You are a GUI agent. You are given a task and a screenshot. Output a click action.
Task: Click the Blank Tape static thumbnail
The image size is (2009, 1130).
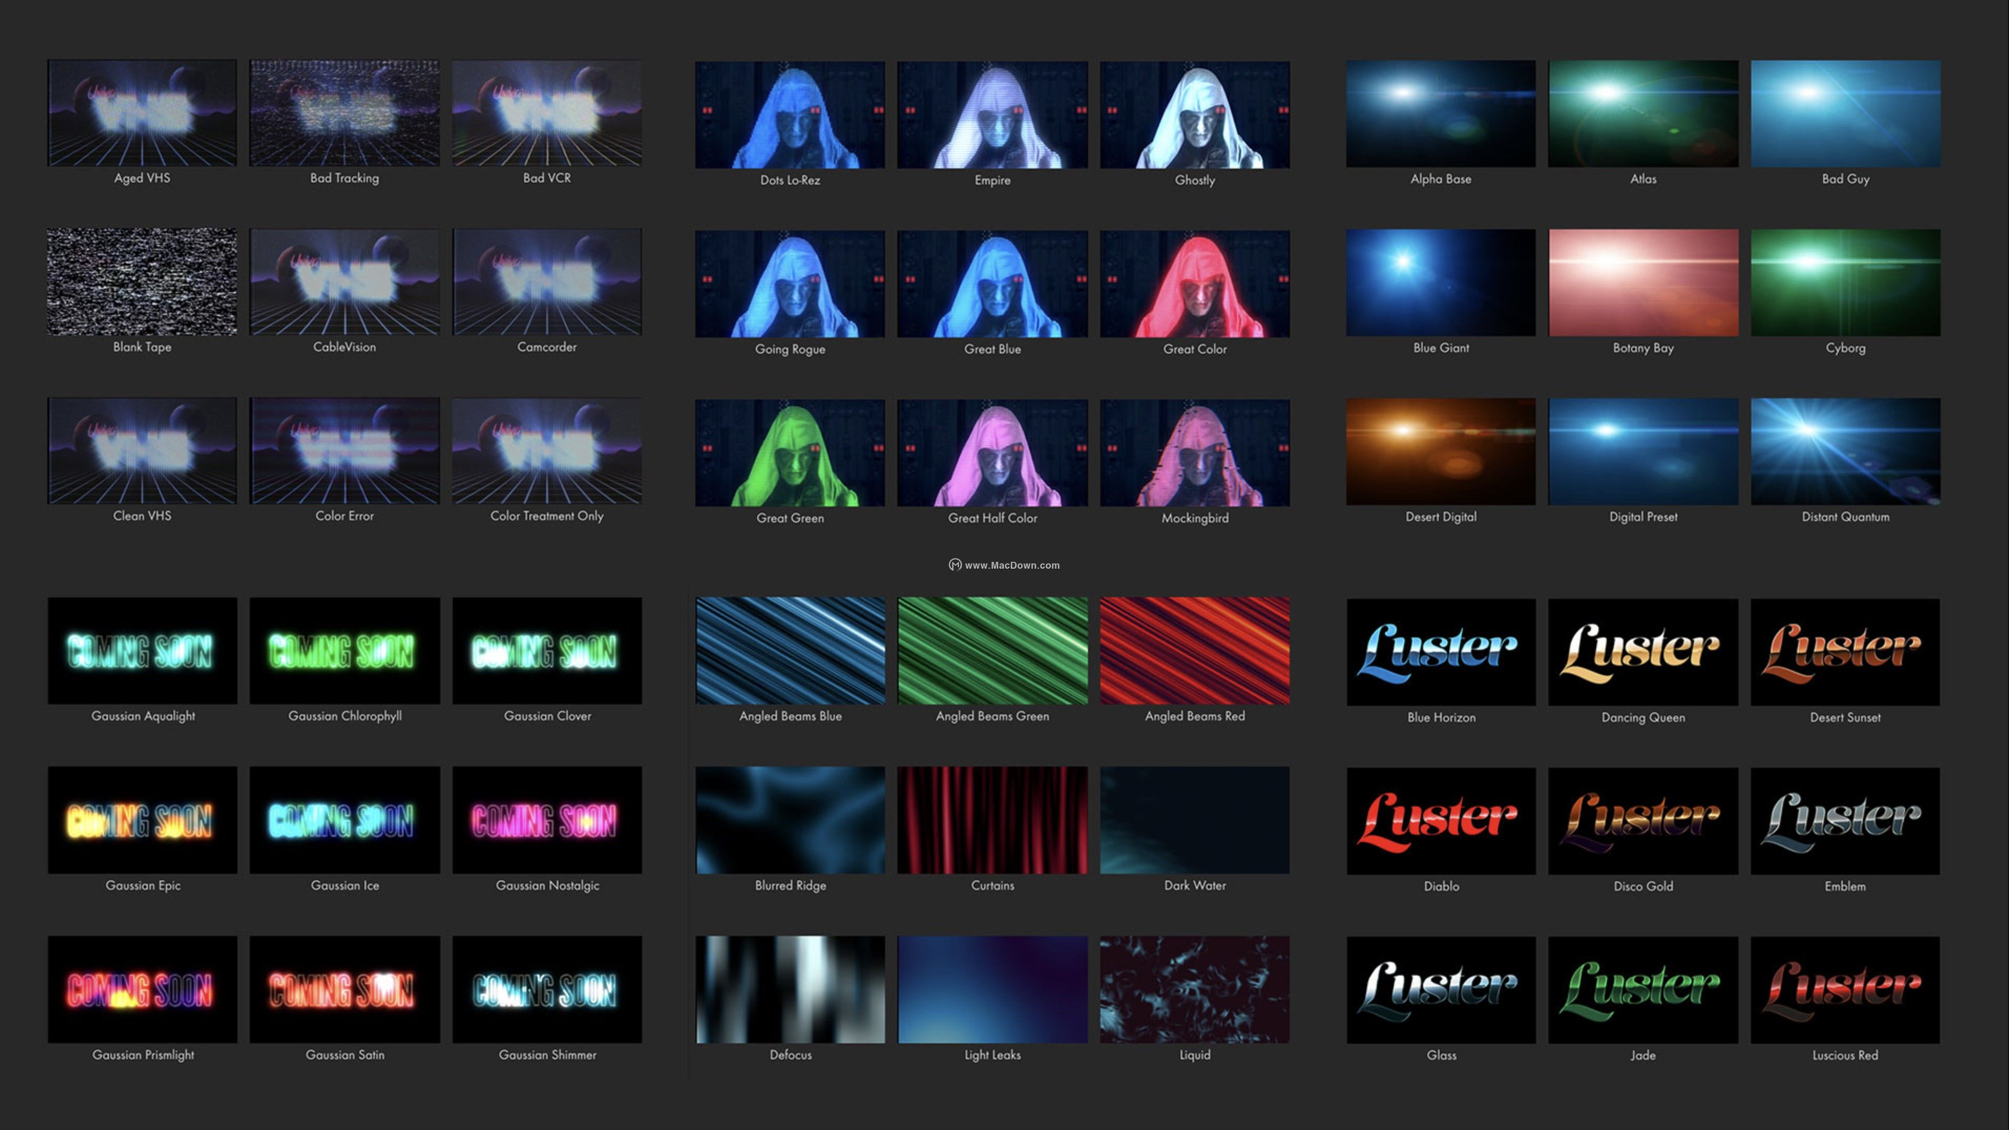point(142,281)
